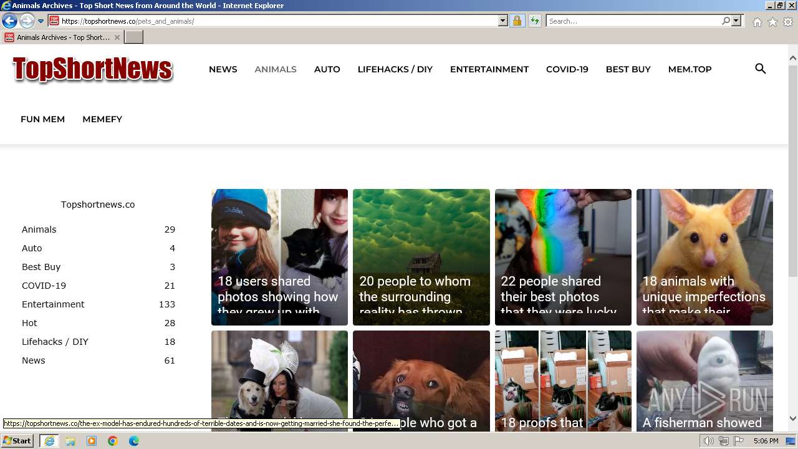The image size is (798, 449).
Task: Open the Auto category in sidebar
Action: (x=32, y=248)
